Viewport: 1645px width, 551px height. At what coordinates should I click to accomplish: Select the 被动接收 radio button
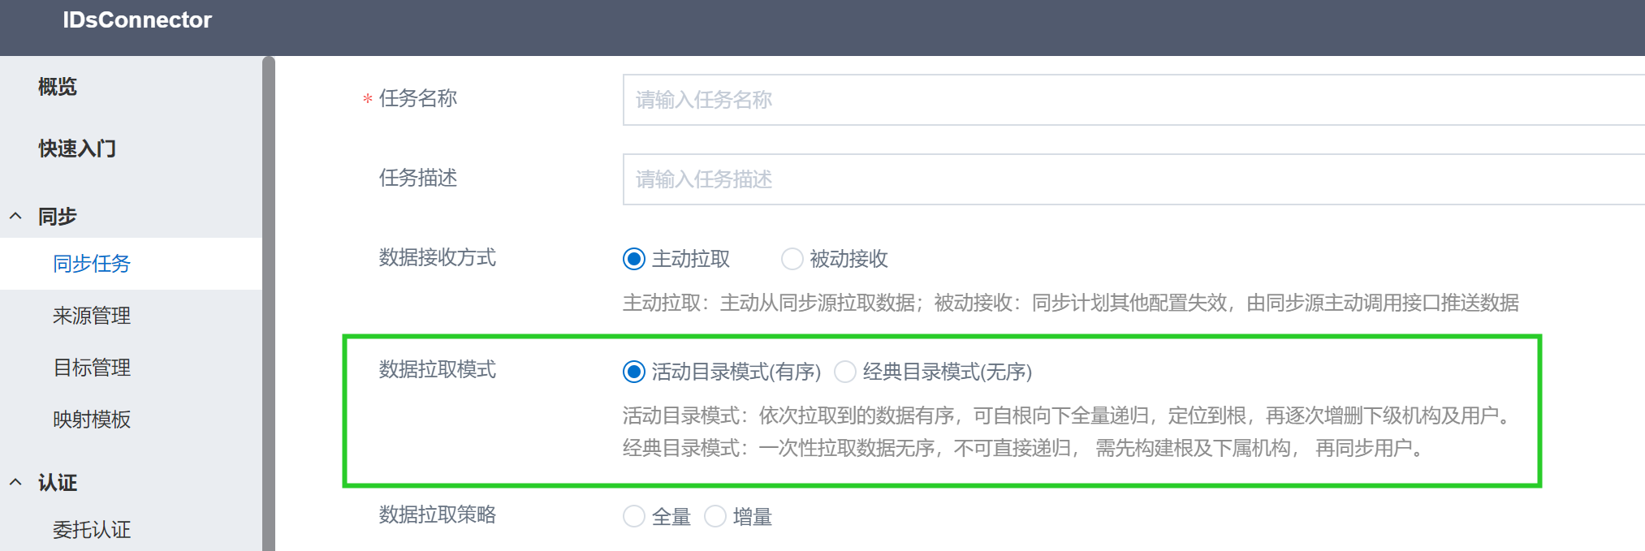tap(792, 259)
